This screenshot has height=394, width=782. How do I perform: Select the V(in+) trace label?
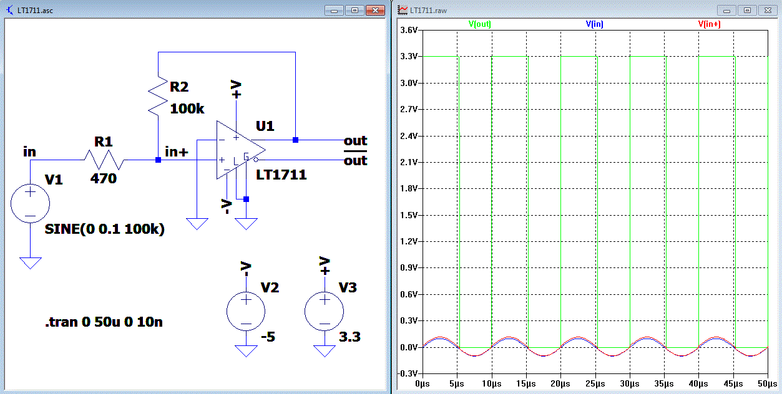(710, 24)
